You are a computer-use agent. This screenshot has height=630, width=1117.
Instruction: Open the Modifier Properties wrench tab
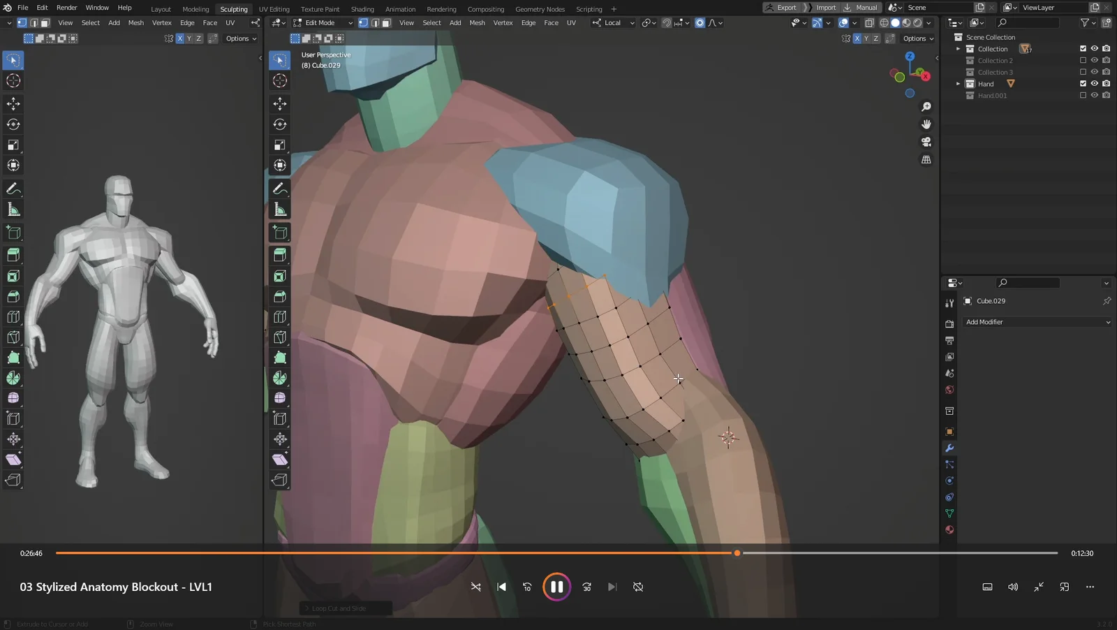949,448
